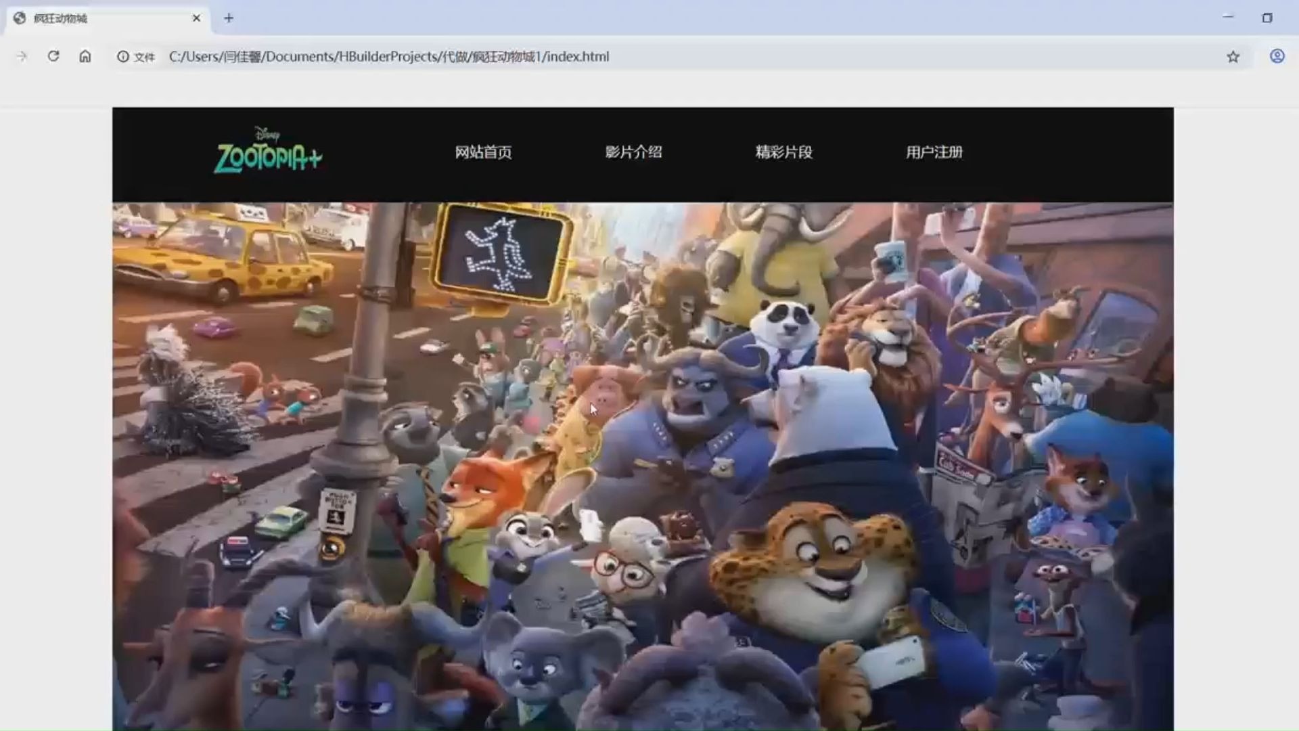
Task: Open the 网站首页 navigation link
Action: coord(483,153)
